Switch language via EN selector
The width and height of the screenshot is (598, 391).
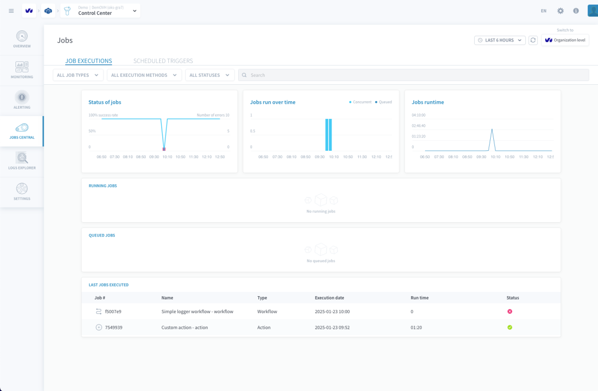(x=544, y=11)
